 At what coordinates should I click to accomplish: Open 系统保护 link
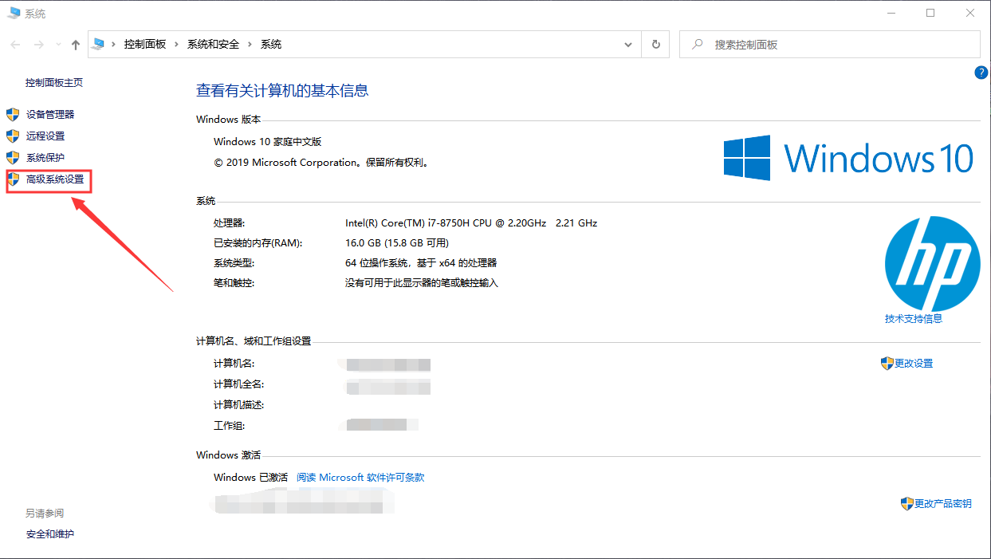pyautogui.click(x=45, y=158)
